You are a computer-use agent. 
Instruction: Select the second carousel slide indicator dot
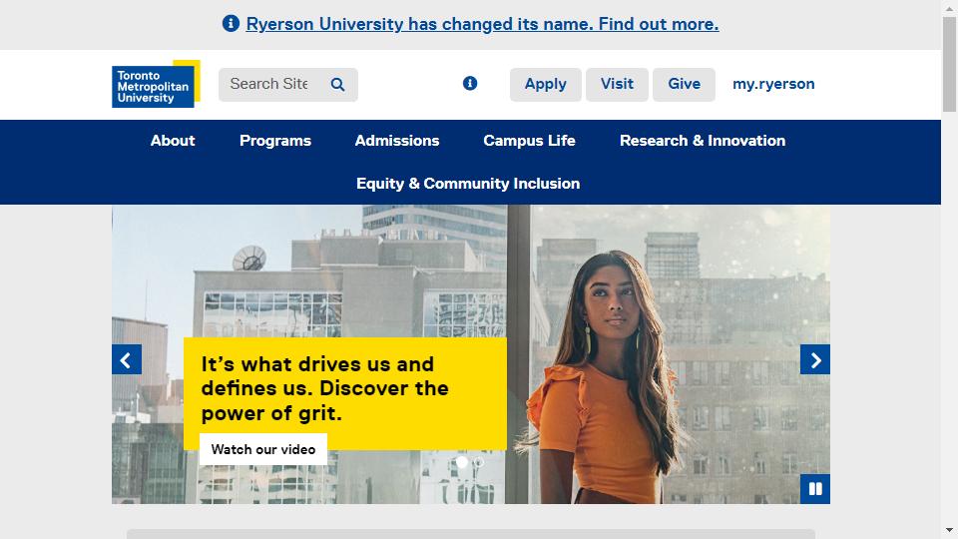click(478, 462)
